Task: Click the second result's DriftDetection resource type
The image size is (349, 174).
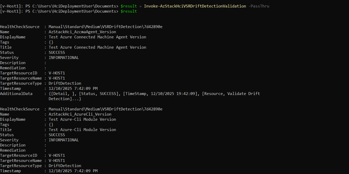Action: (x=65, y=166)
